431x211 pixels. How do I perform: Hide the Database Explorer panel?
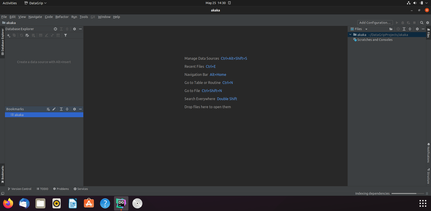tap(80, 29)
